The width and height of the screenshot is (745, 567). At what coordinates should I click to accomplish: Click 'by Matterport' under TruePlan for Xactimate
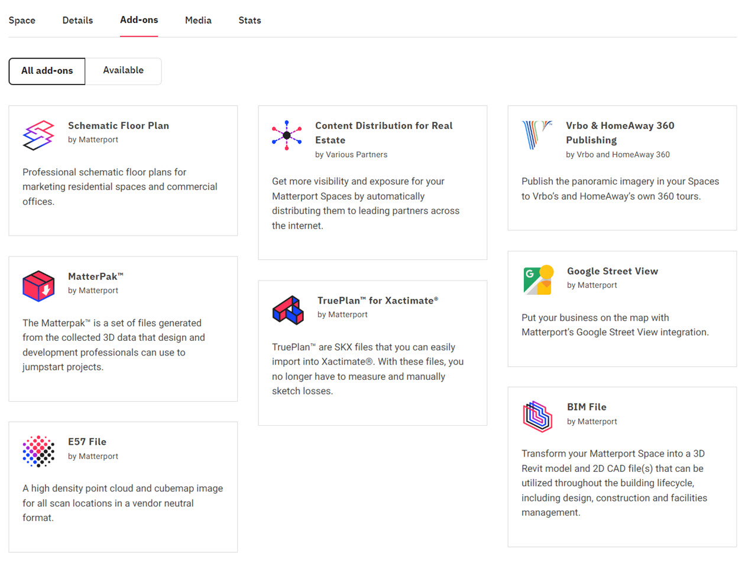[x=342, y=315]
